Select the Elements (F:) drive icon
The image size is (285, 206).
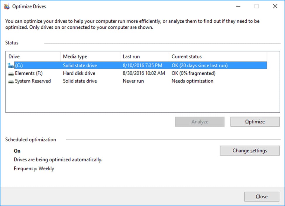click(x=11, y=73)
